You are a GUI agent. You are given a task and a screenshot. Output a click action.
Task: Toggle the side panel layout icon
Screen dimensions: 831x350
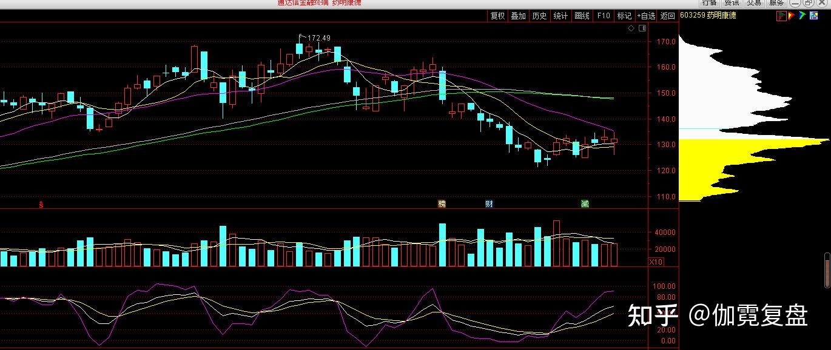(642, 28)
